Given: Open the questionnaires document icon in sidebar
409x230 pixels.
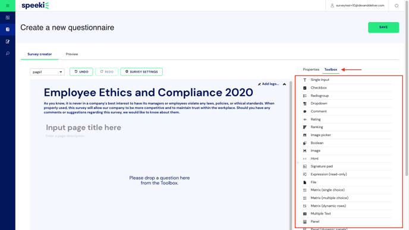Looking at the screenshot, I should click(8, 30).
